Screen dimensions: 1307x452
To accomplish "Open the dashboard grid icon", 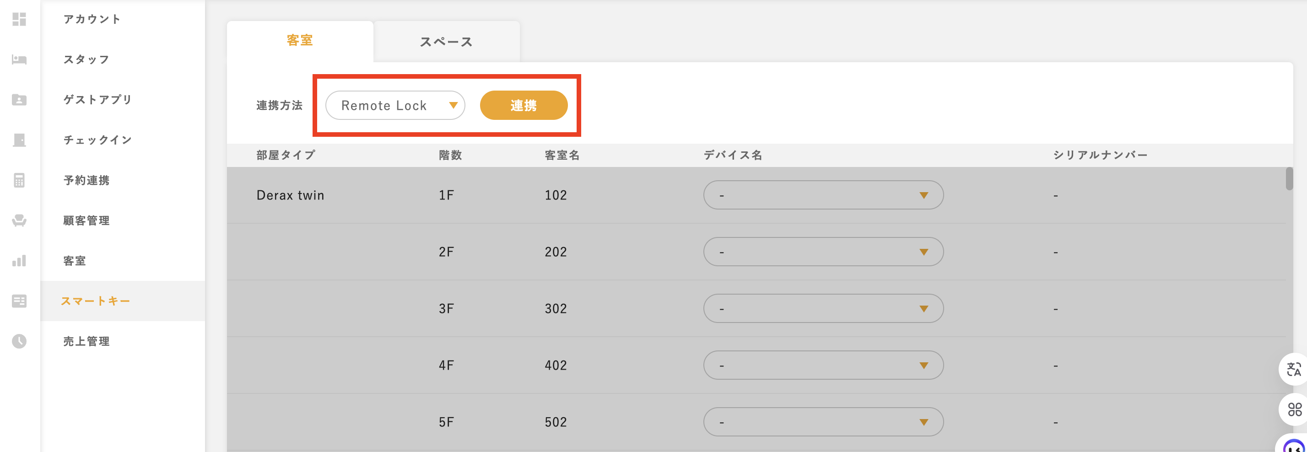I will (x=19, y=19).
